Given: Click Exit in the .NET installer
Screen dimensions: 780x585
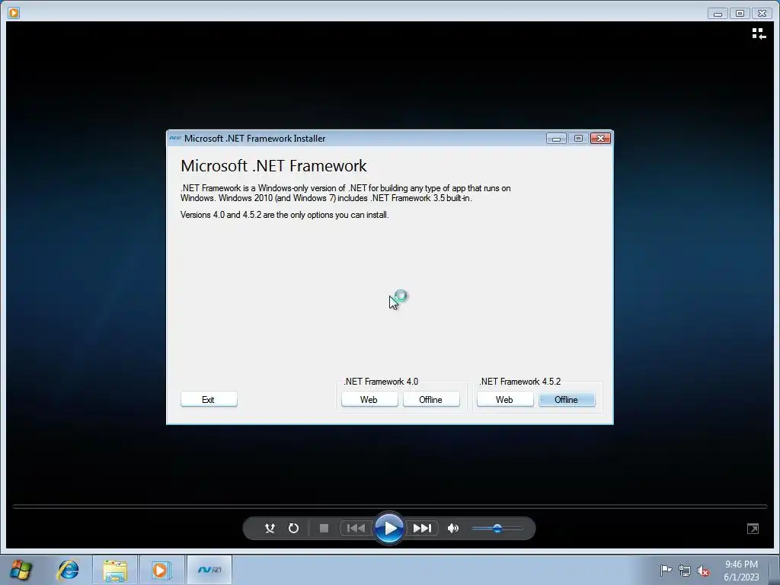Looking at the screenshot, I should 209,399.
